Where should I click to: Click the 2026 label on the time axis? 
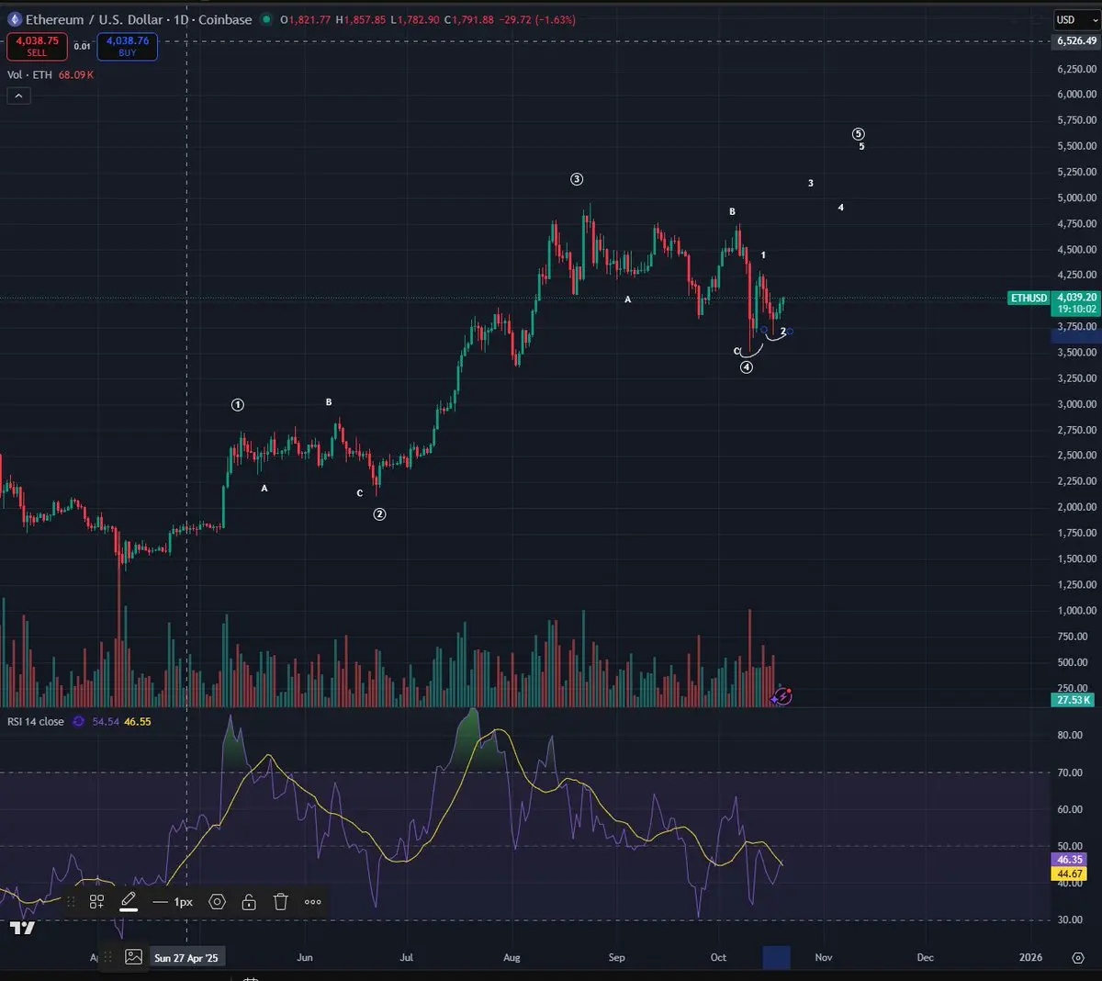pos(1030,957)
